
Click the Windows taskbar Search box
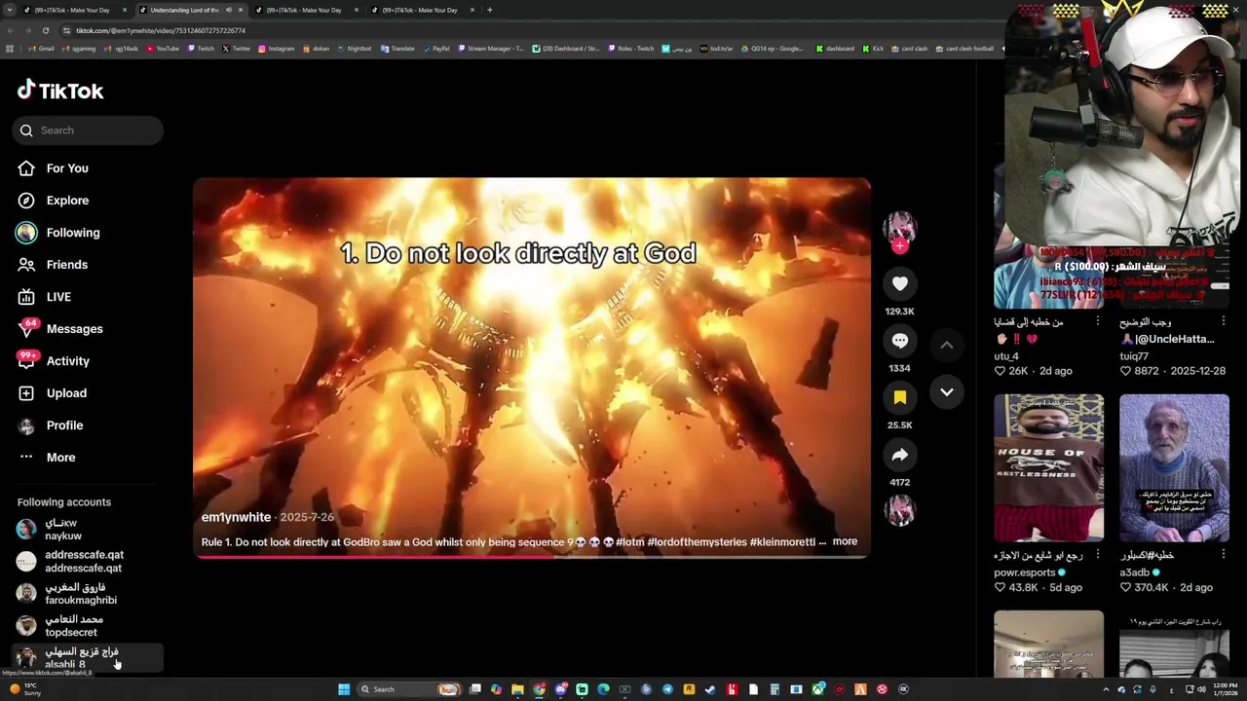[409, 689]
